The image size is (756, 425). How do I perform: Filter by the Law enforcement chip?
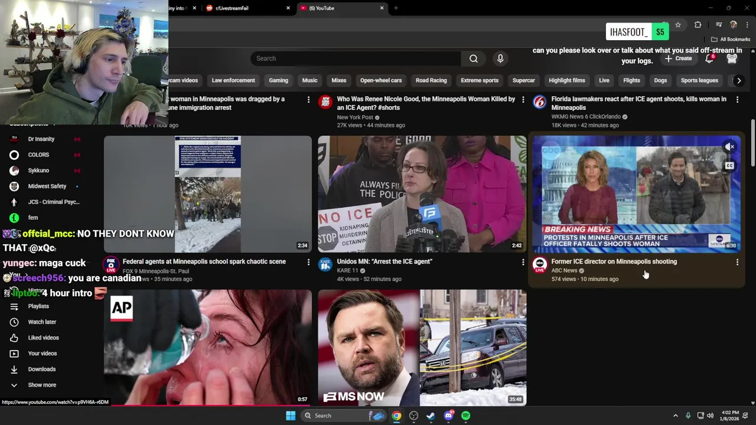[x=233, y=80]
